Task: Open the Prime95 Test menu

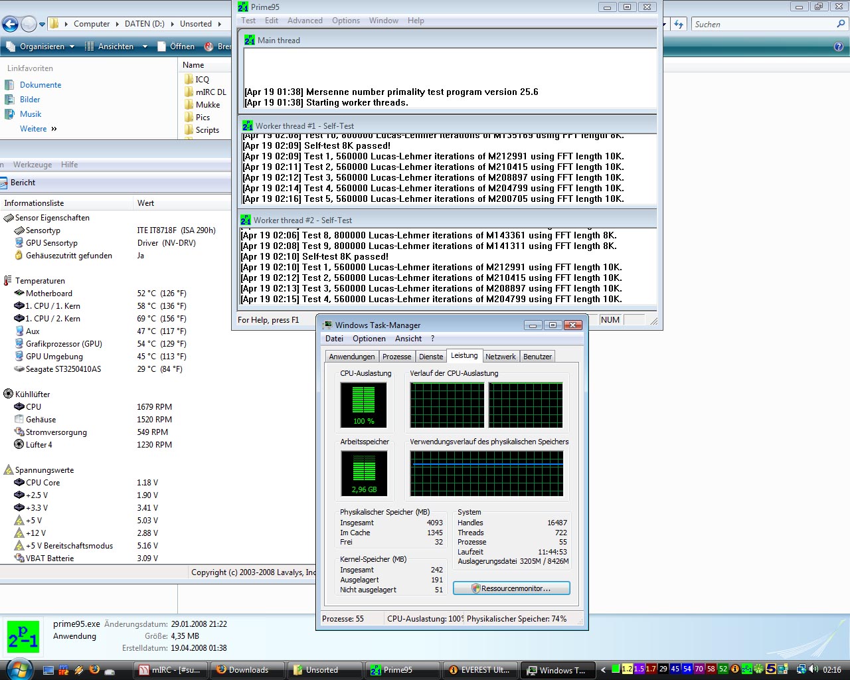Action: coord(248,21)
